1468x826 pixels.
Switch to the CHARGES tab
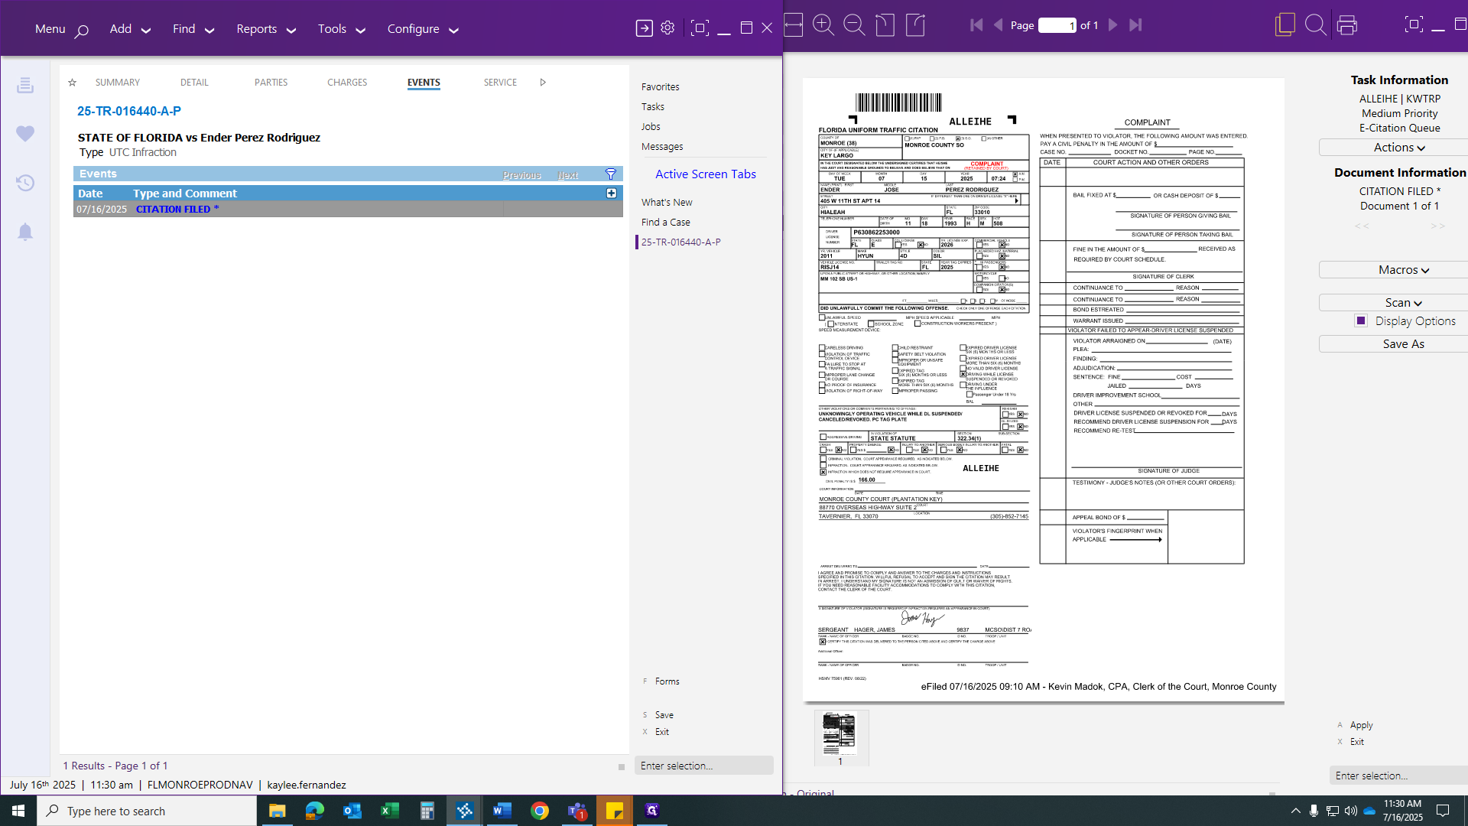click(347, 83)
